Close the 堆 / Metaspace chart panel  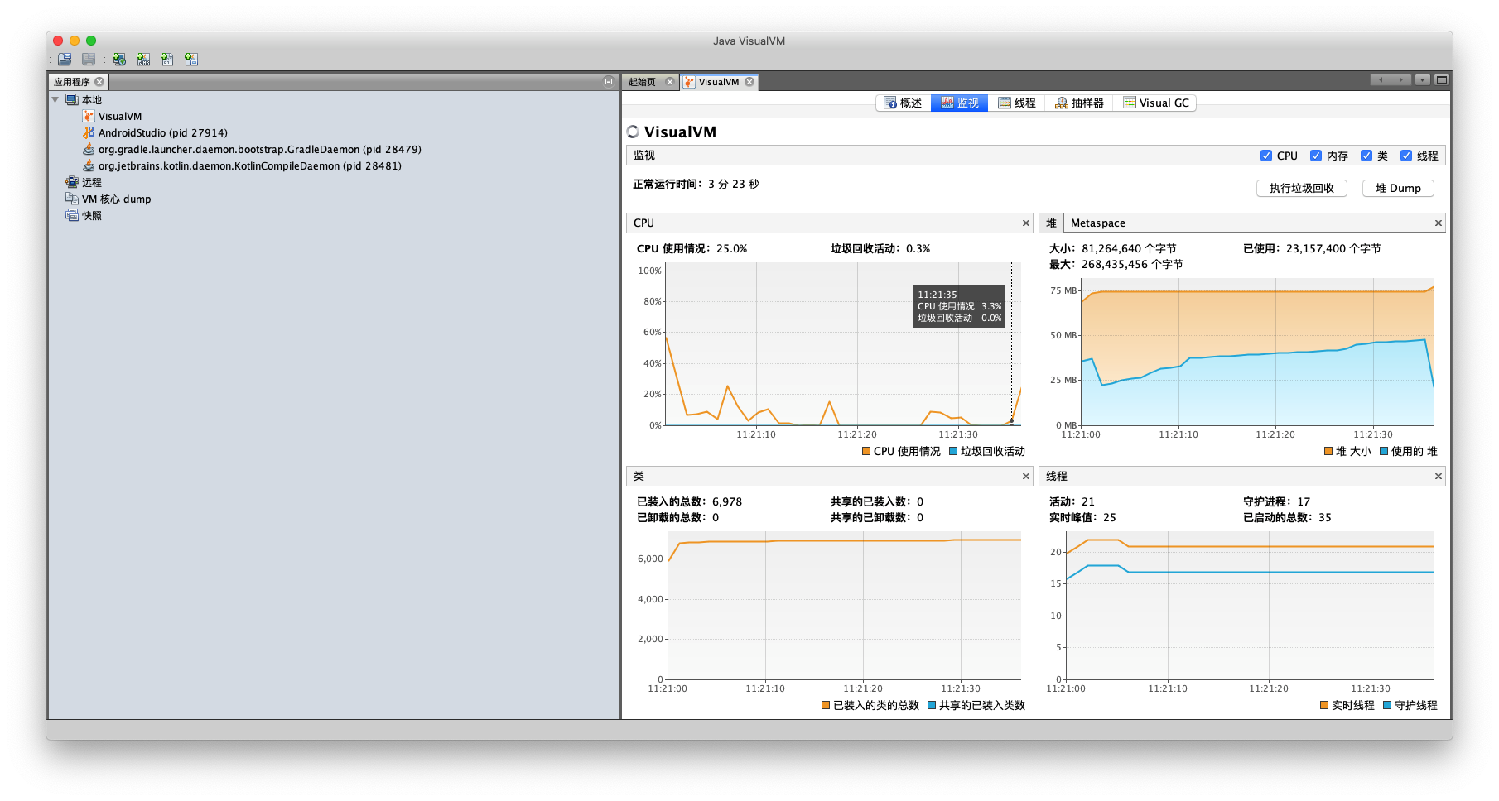(x=1439, y=223)
